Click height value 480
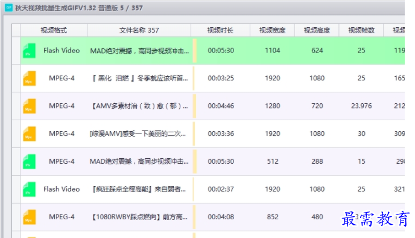The width and height of the screenshot is (415, 238). [317, 217]
